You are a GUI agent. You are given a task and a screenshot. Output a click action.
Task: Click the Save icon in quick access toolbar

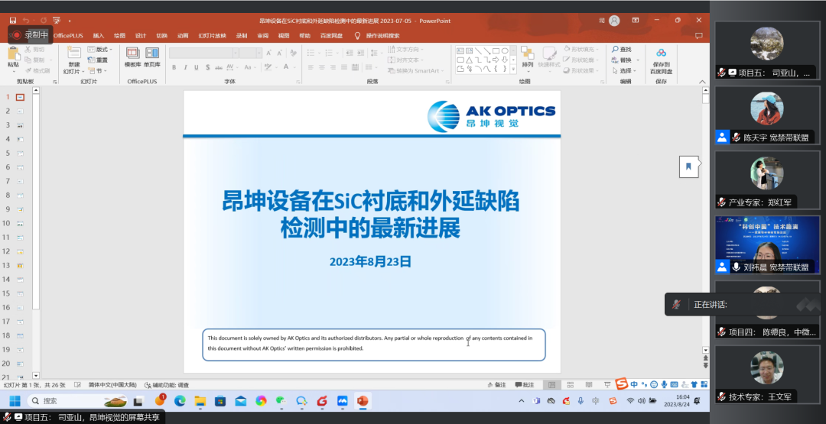click(x=13, y=21)
